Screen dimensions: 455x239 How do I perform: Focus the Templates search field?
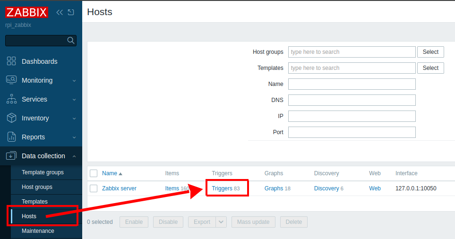[x=352, y=68]
